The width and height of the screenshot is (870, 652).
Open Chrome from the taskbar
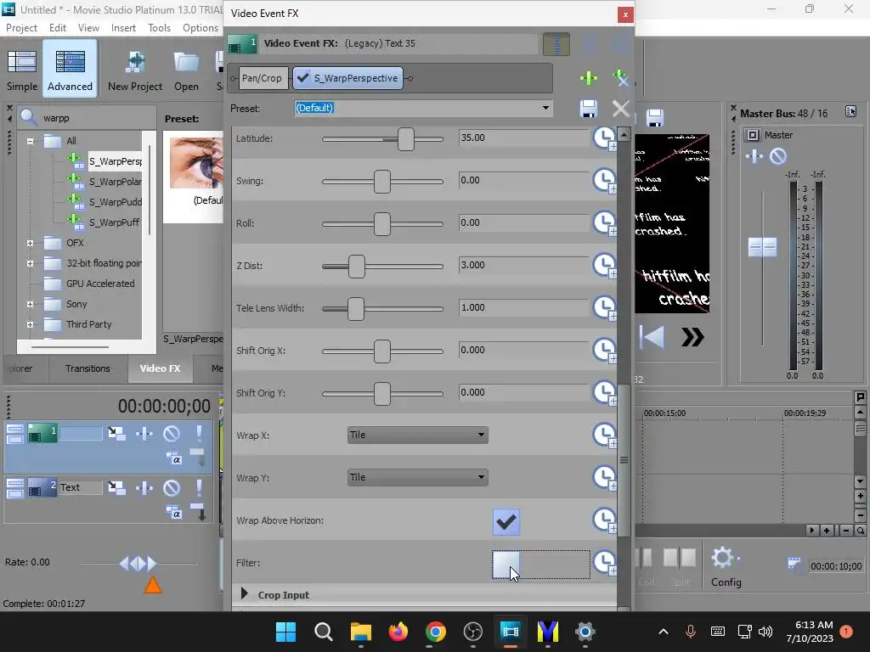(436, 632)
